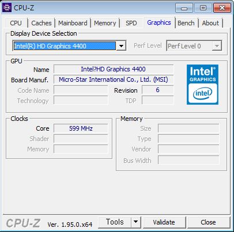
Task: Click the Core clock 599 MHz field
Action: click(81, 128)
